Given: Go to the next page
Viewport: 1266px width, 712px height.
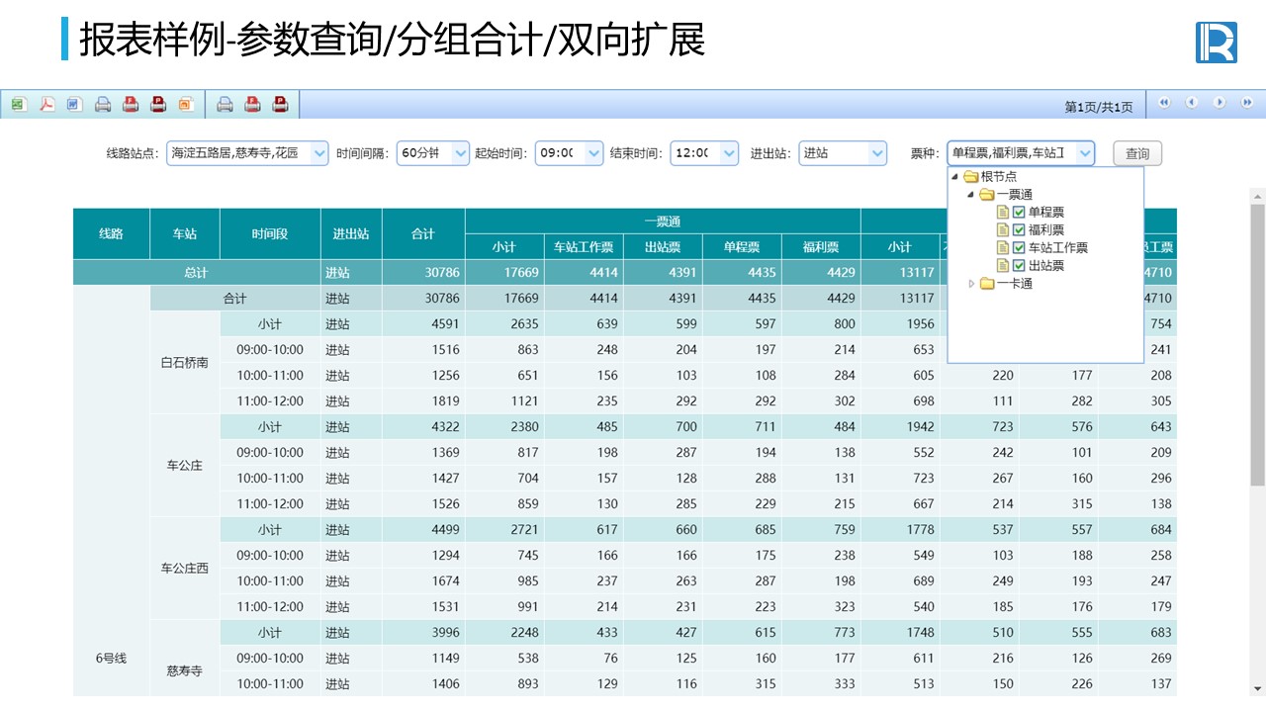Looking at the screenshot, I should point(1220,102).
